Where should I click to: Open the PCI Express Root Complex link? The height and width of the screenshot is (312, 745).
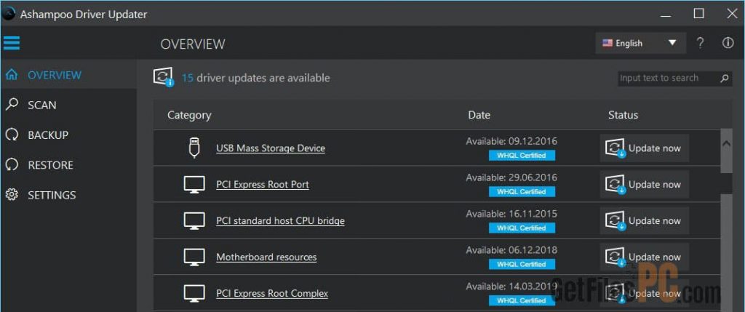pyautogui.click(x=272, y=293)
